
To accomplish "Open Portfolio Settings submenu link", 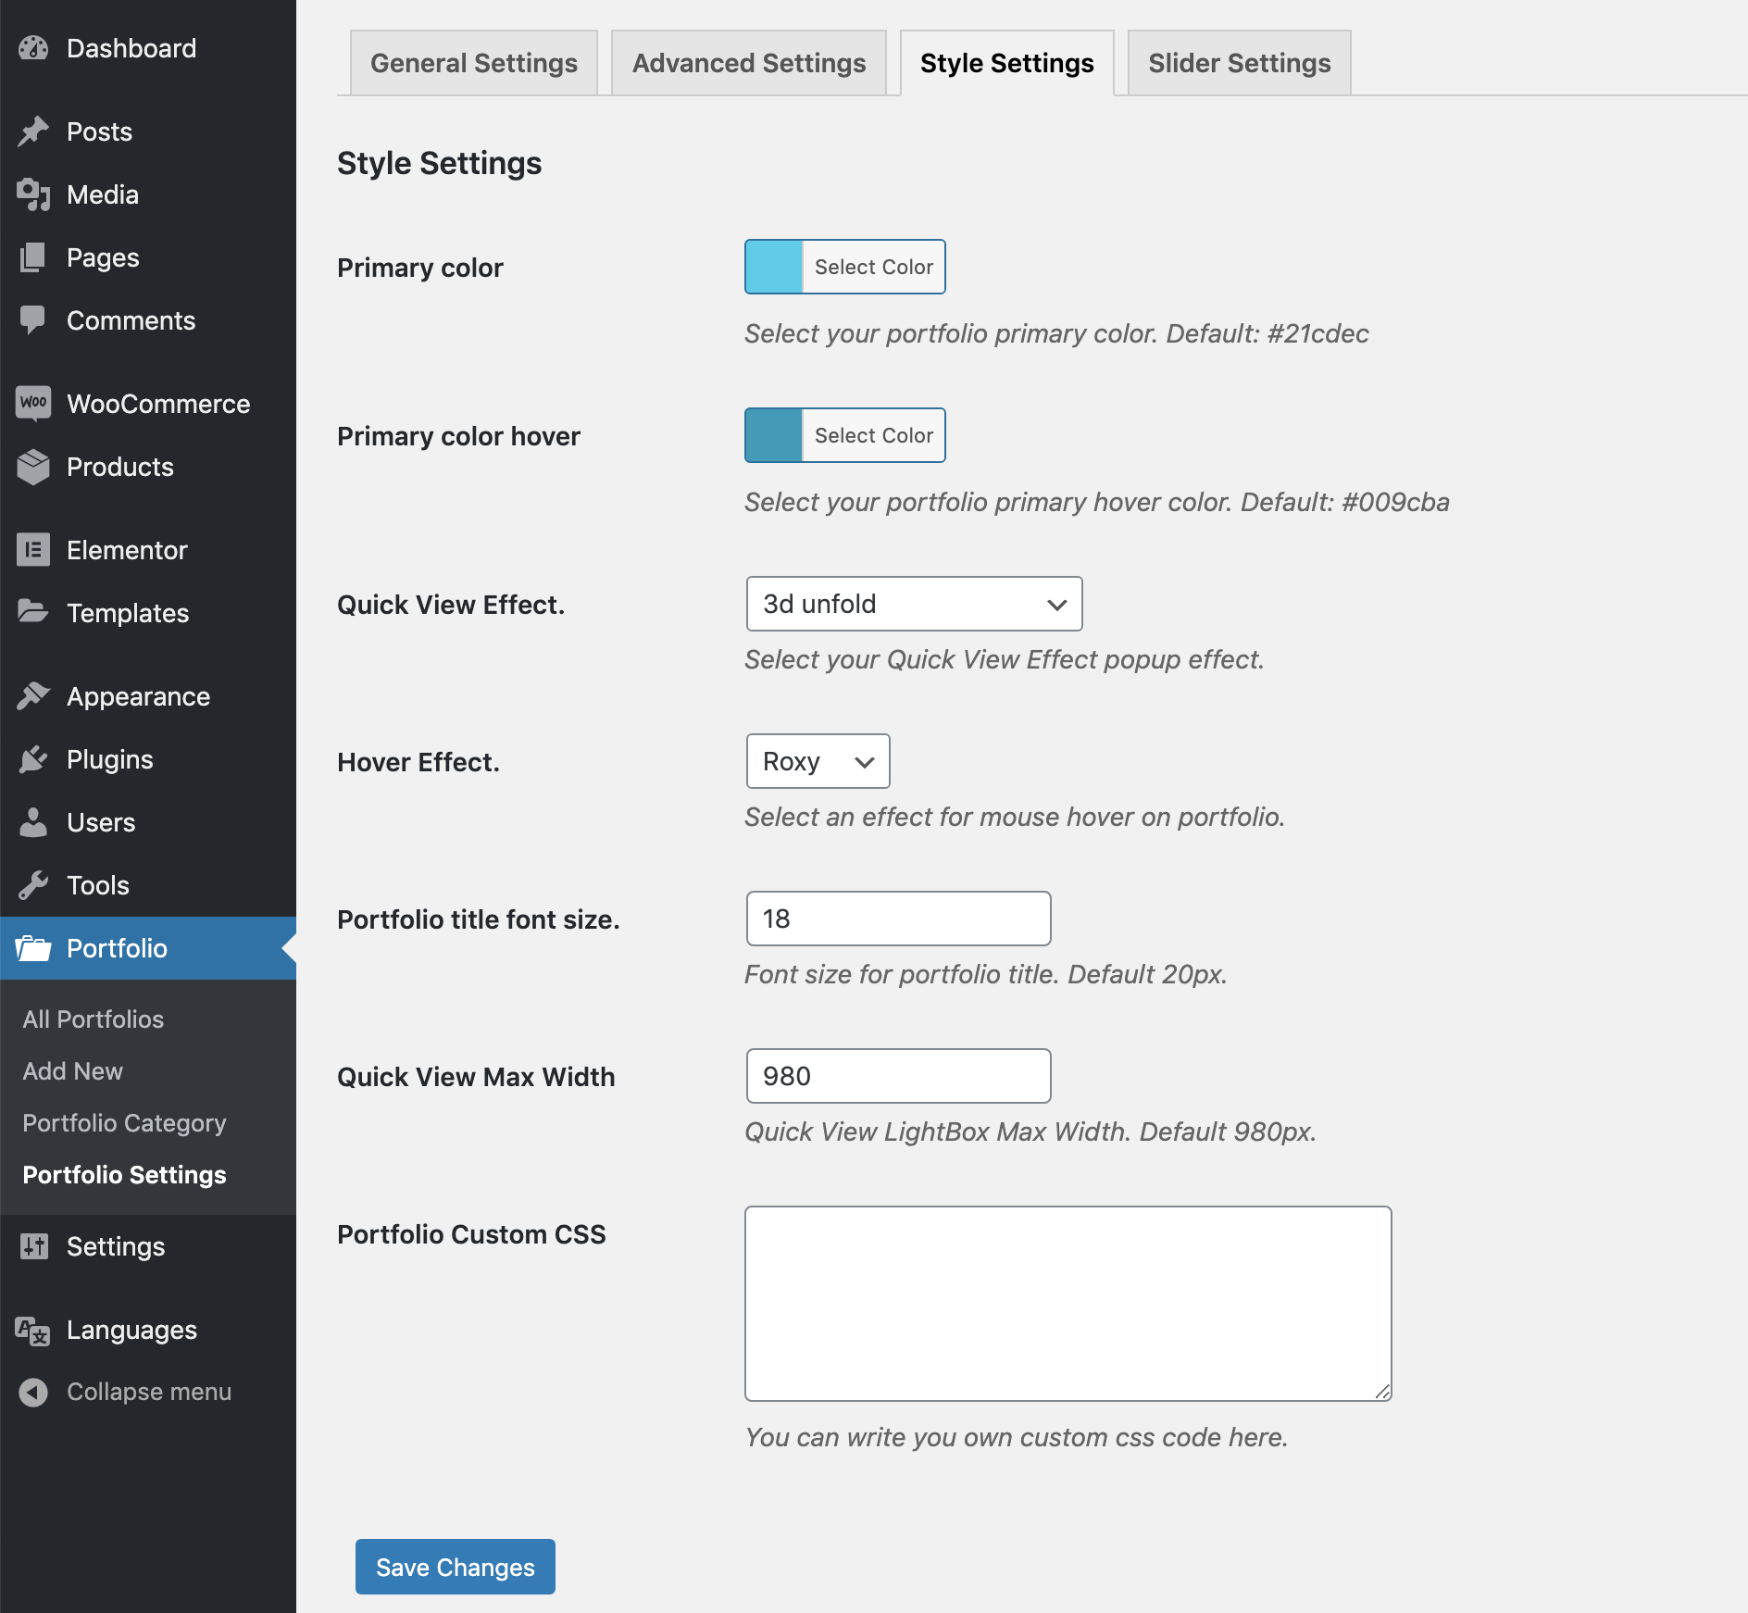I will click(x=125, y=1174).
